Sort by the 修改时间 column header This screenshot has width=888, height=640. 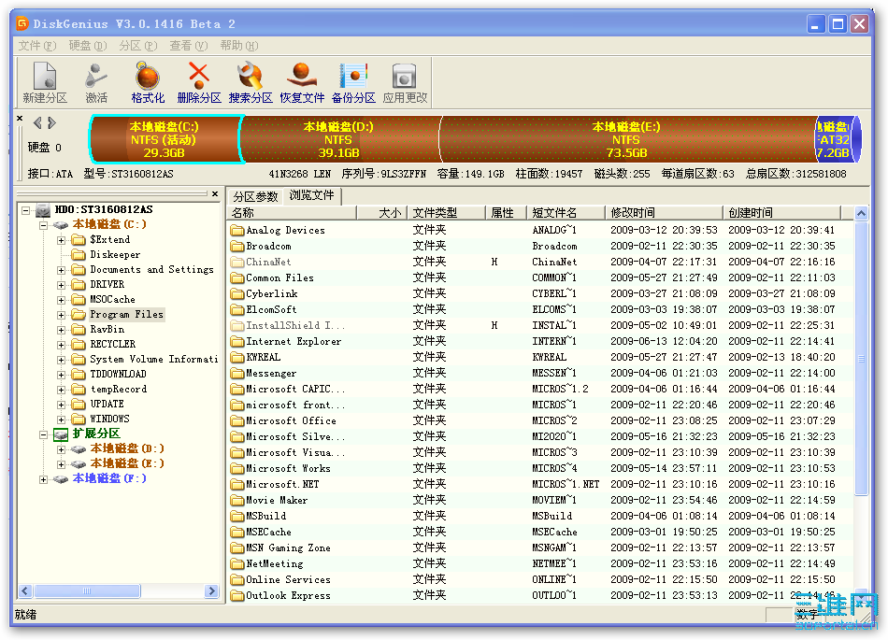[663, 213]
